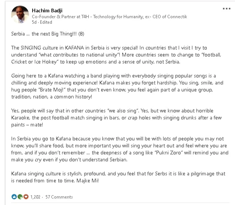Click the "5d · Edited" timestamp
This screenshot has width=235, height=205.
[x=42, y=22]
